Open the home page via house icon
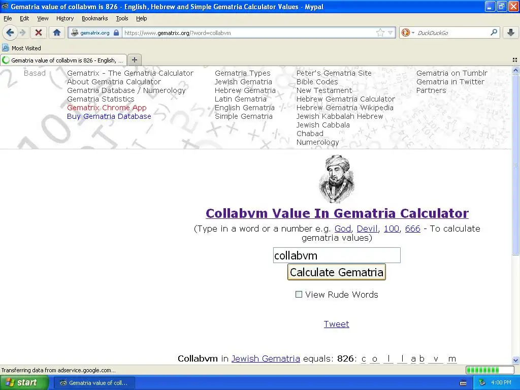The image size is (520, 390). tap(57, 32)
